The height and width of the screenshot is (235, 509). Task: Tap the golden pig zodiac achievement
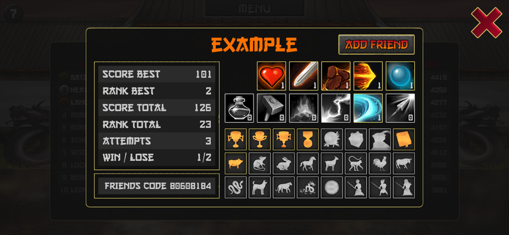[236, 163]
